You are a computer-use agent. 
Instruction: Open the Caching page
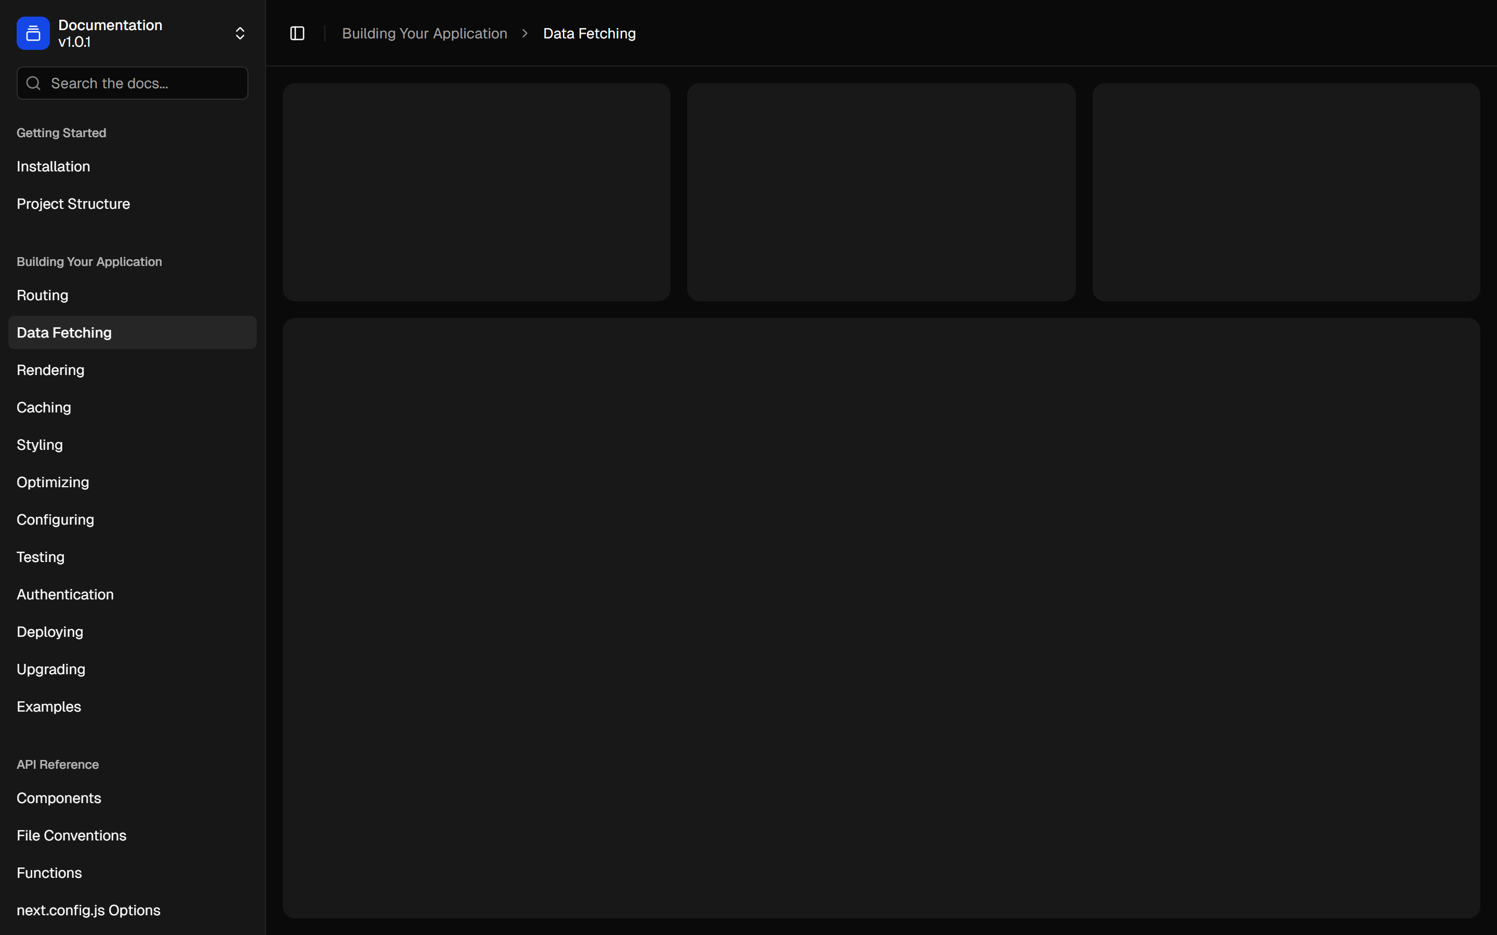click(x=43, y=408)
